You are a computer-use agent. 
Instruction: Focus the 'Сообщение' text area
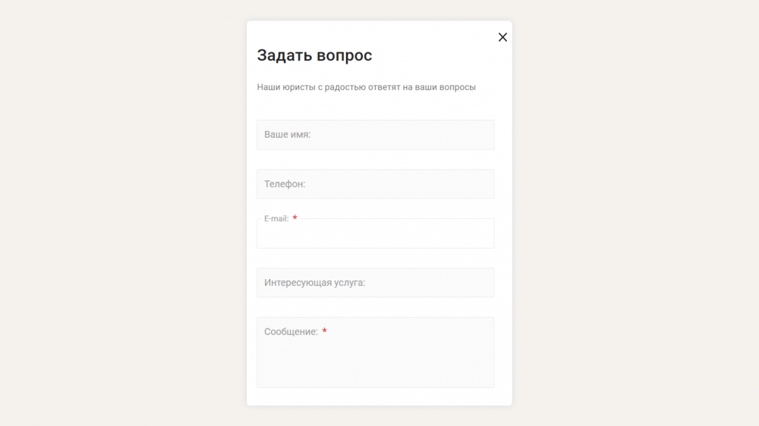coord(375,352)
